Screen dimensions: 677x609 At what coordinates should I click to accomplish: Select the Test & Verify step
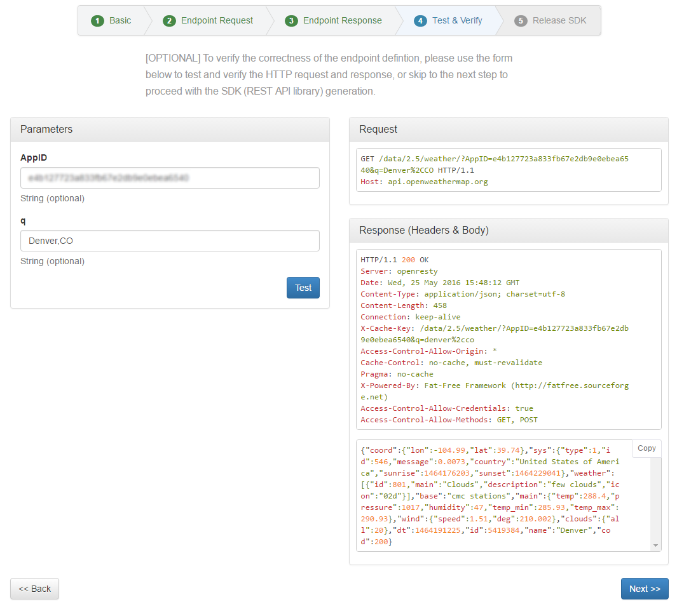click(x=456, y=20)
